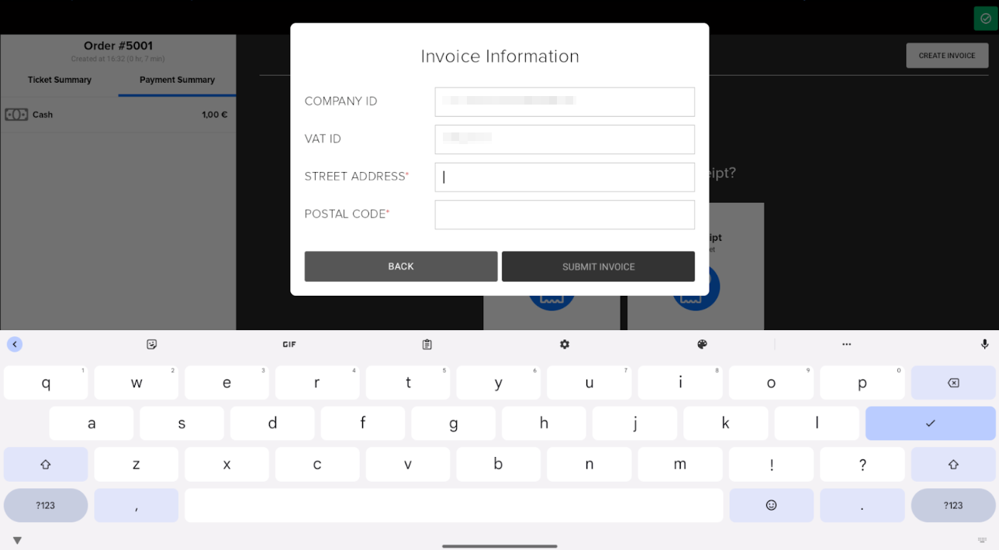Screen dimensions: 999x550
Task: Click the SUBMIT INVOICE button
Action: [x=598, y=266]
